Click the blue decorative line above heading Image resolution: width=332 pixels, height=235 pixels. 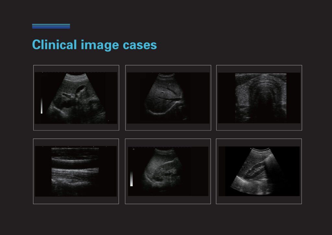click(51, 26)
